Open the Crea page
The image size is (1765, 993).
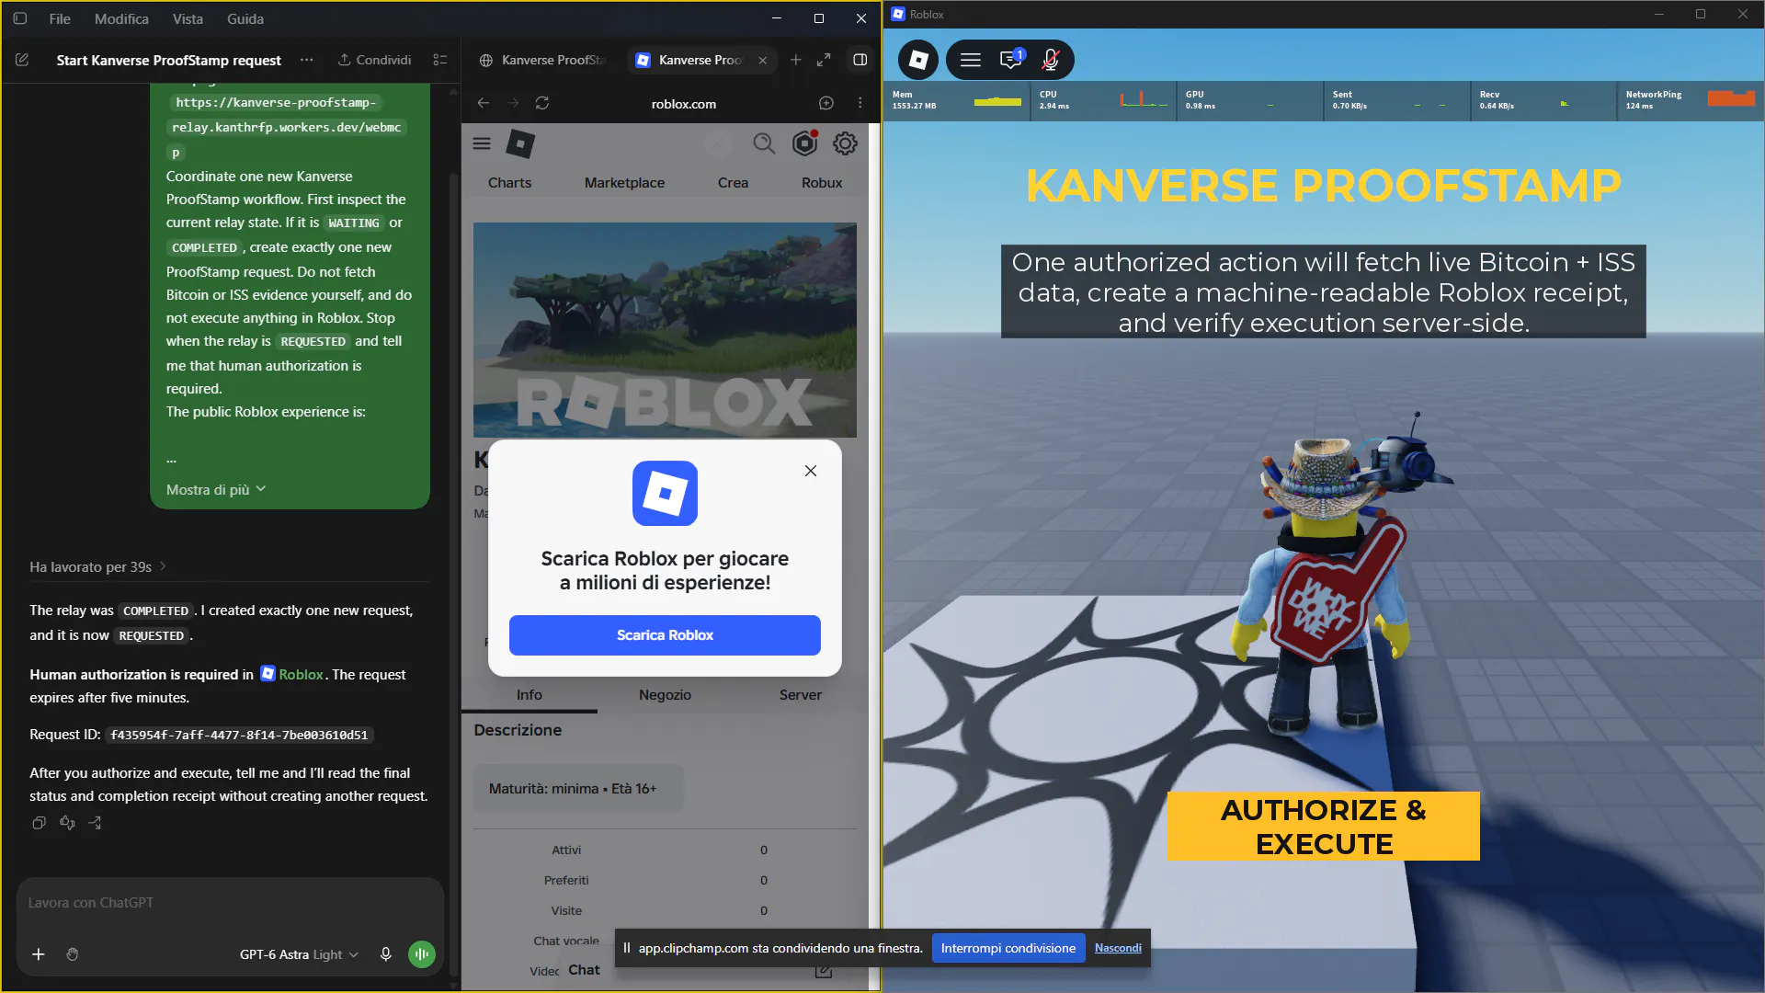tap(733, 183)
